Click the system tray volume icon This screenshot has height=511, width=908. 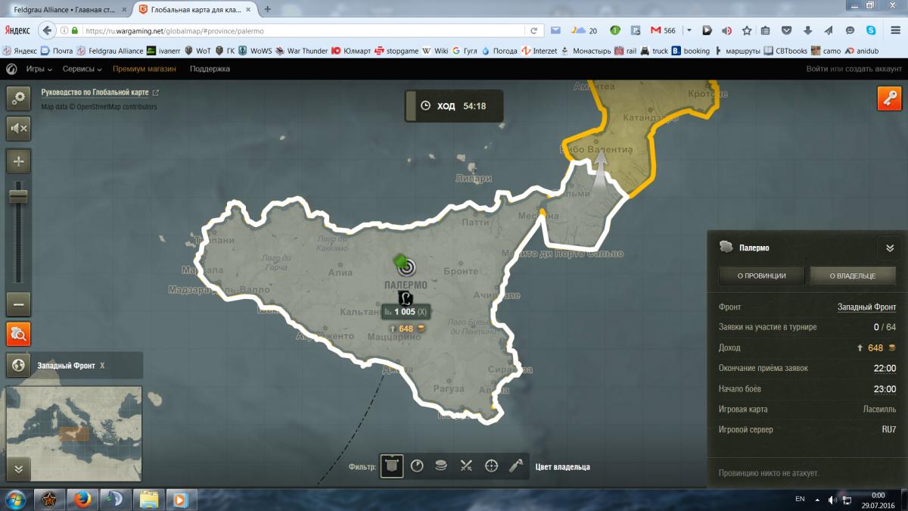[x=832, y=500]
